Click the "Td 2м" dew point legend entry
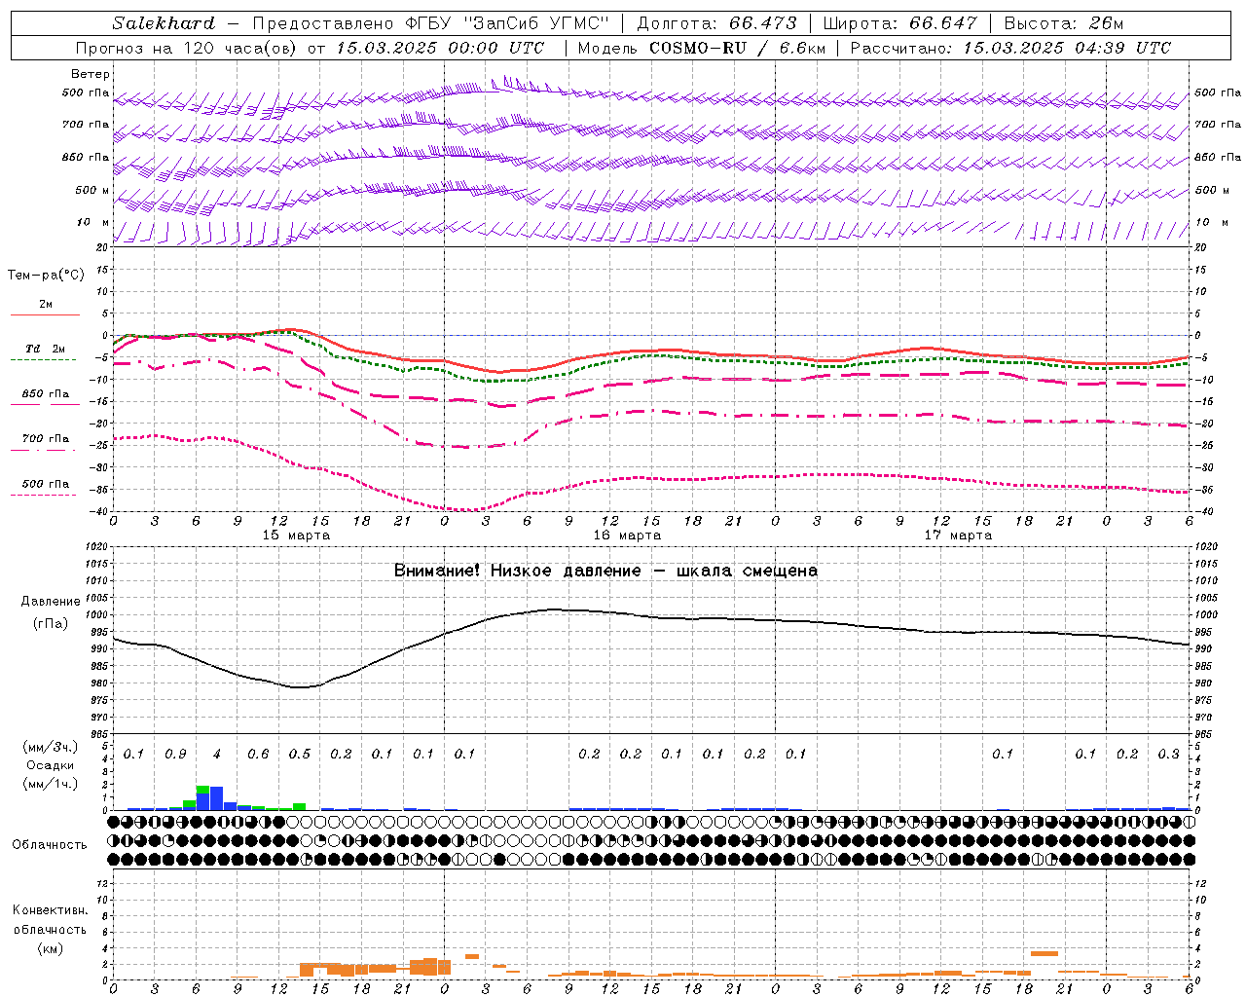1246x997 pixels. point(46,349)
